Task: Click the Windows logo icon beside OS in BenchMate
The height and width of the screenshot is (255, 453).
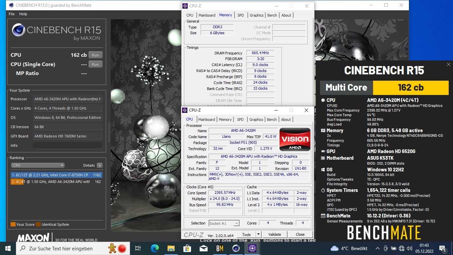Action: coord(323,170)
